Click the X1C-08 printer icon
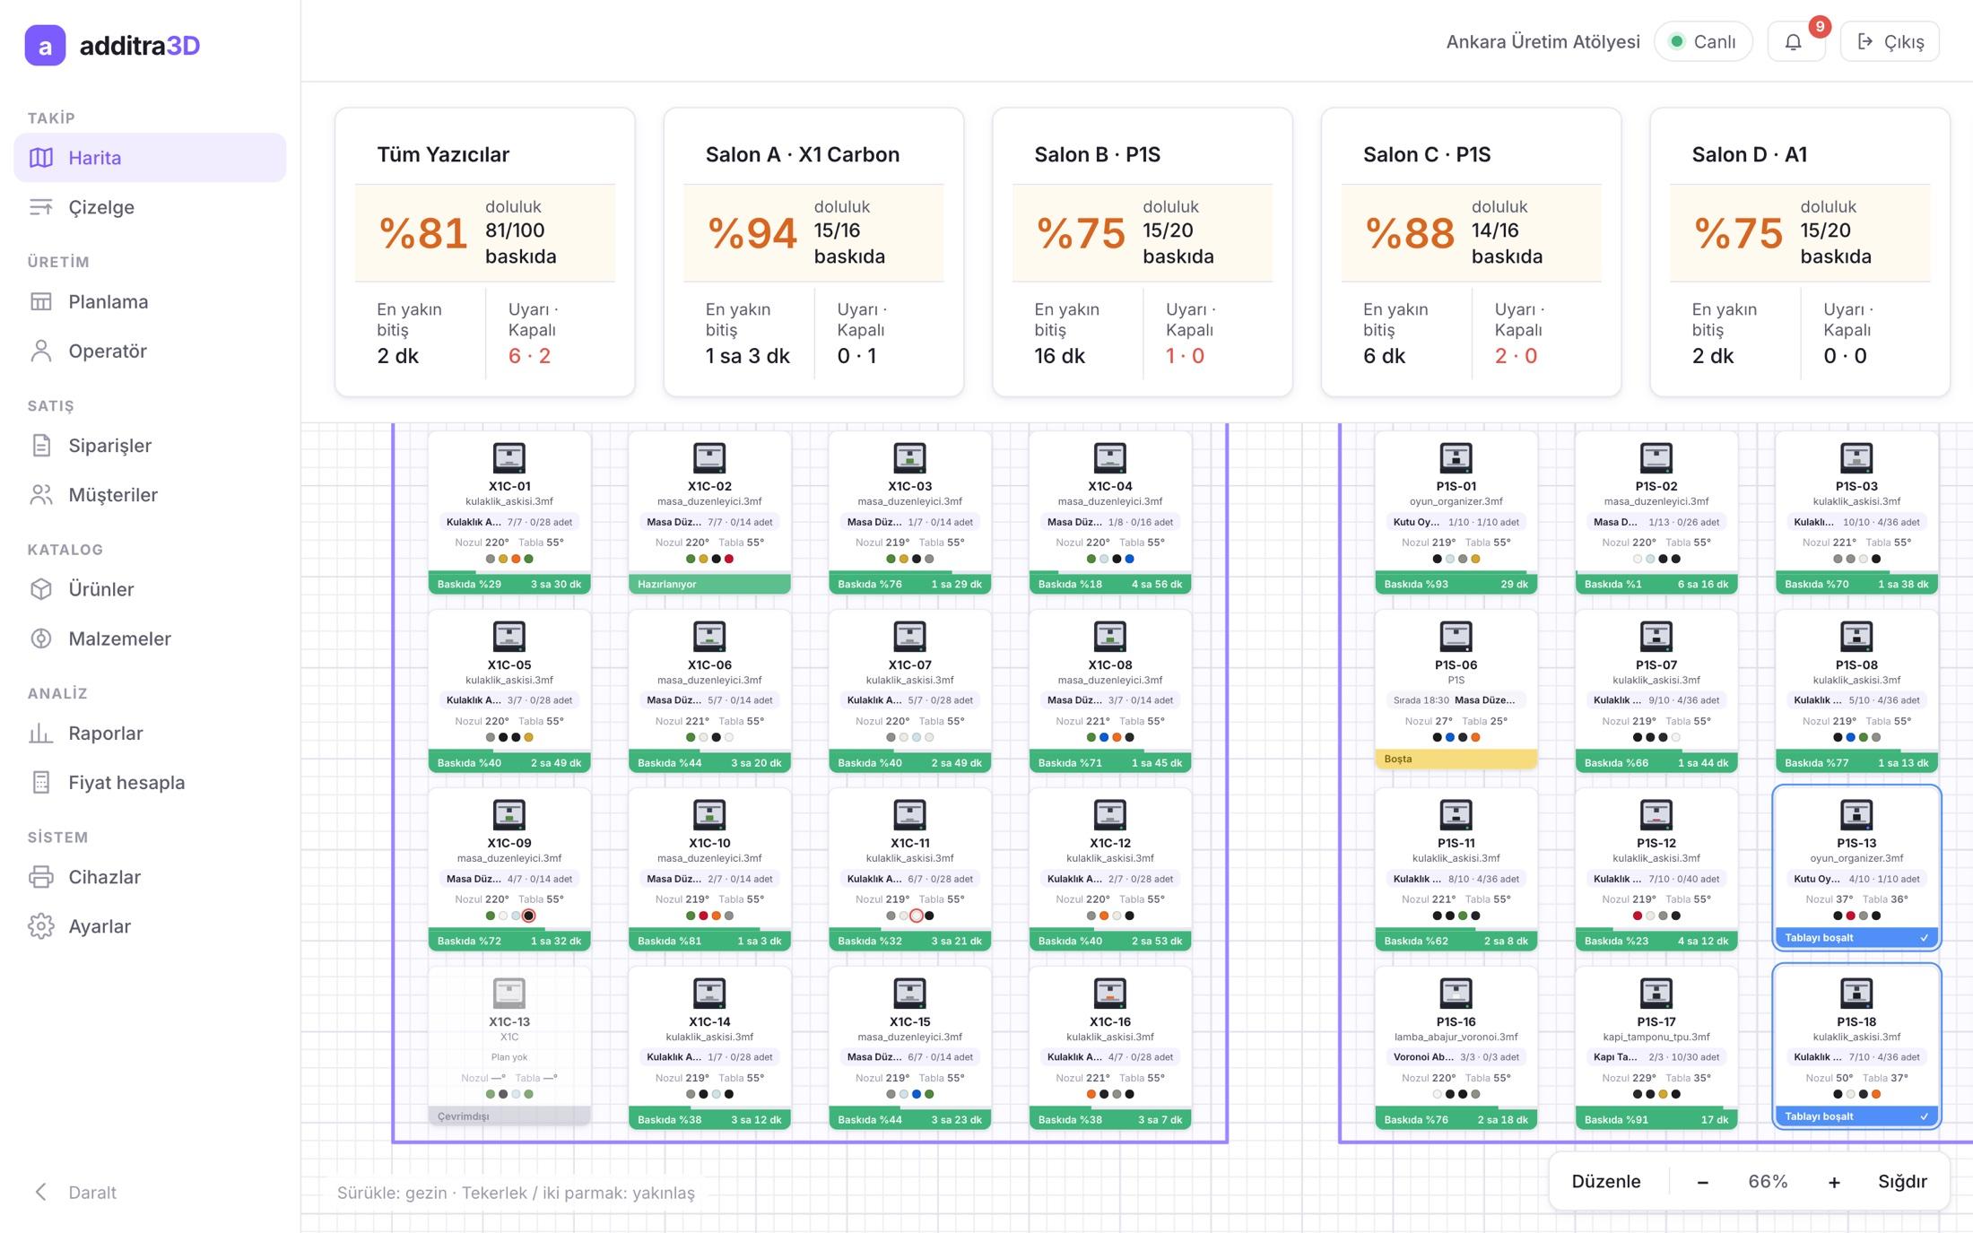1973x1233 pixels. [x=1110, y=636]
